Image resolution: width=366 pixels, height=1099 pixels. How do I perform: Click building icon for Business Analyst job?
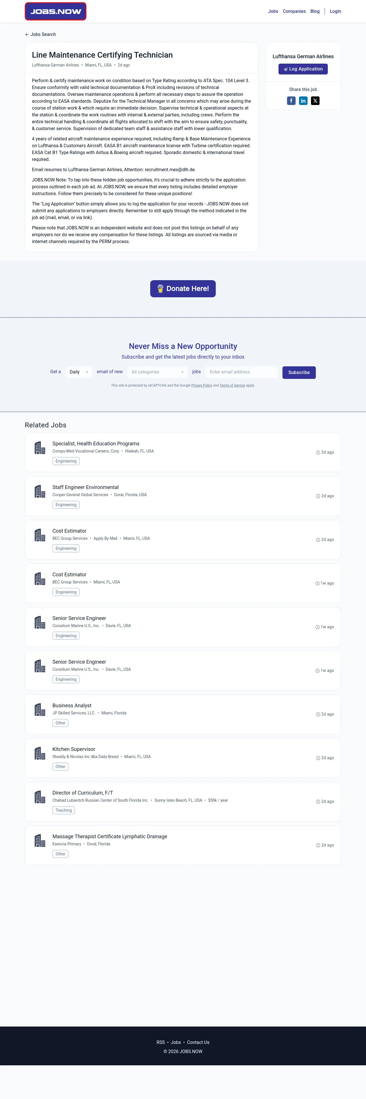click(40, 710)
